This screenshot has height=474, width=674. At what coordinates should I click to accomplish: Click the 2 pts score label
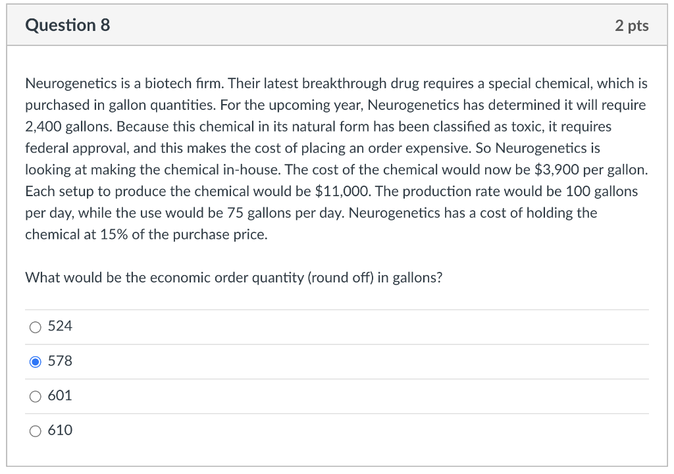click(631, 26)
